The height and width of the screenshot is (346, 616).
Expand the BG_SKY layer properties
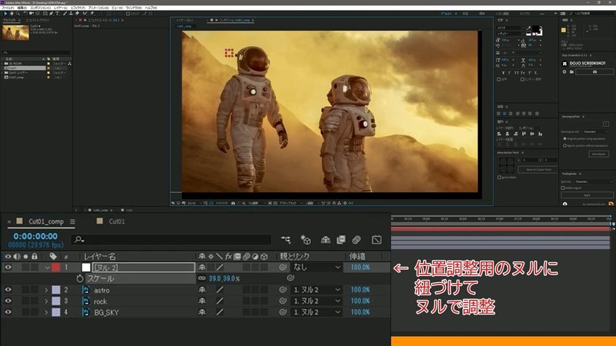[x=46, y=312]
